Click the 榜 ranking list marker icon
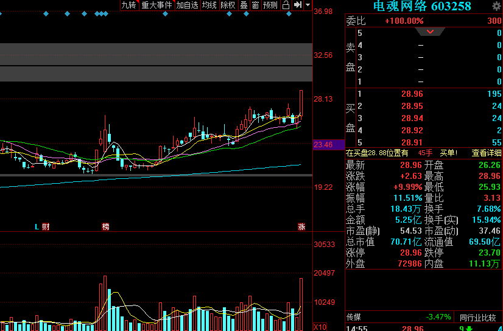The height and width of the screenshot is (331, 503). click(x=105, y=227)
